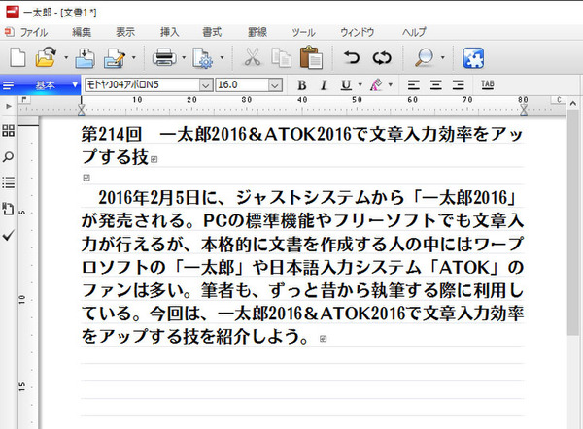
Task: Open the 表示 menu
Action: point(125,32)
